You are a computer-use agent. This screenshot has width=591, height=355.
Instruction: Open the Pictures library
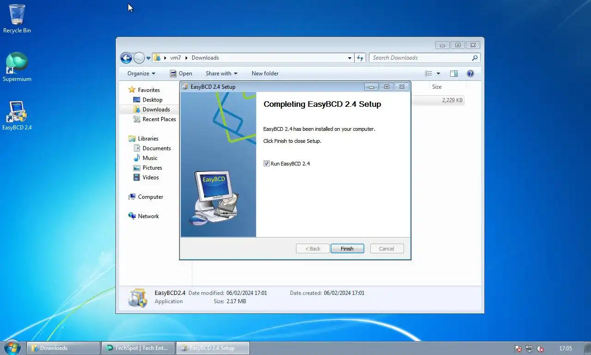(148, 168)
